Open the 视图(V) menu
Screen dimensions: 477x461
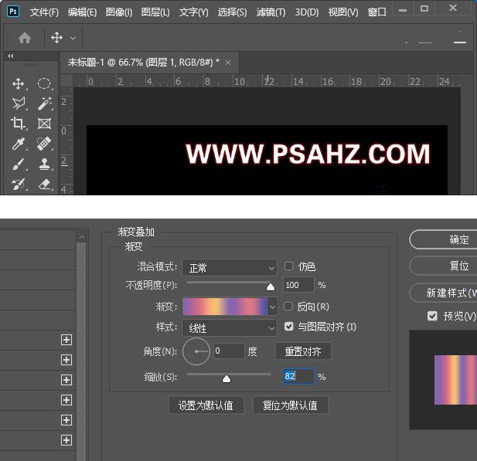pyautogui.click(x=343, y=12)
